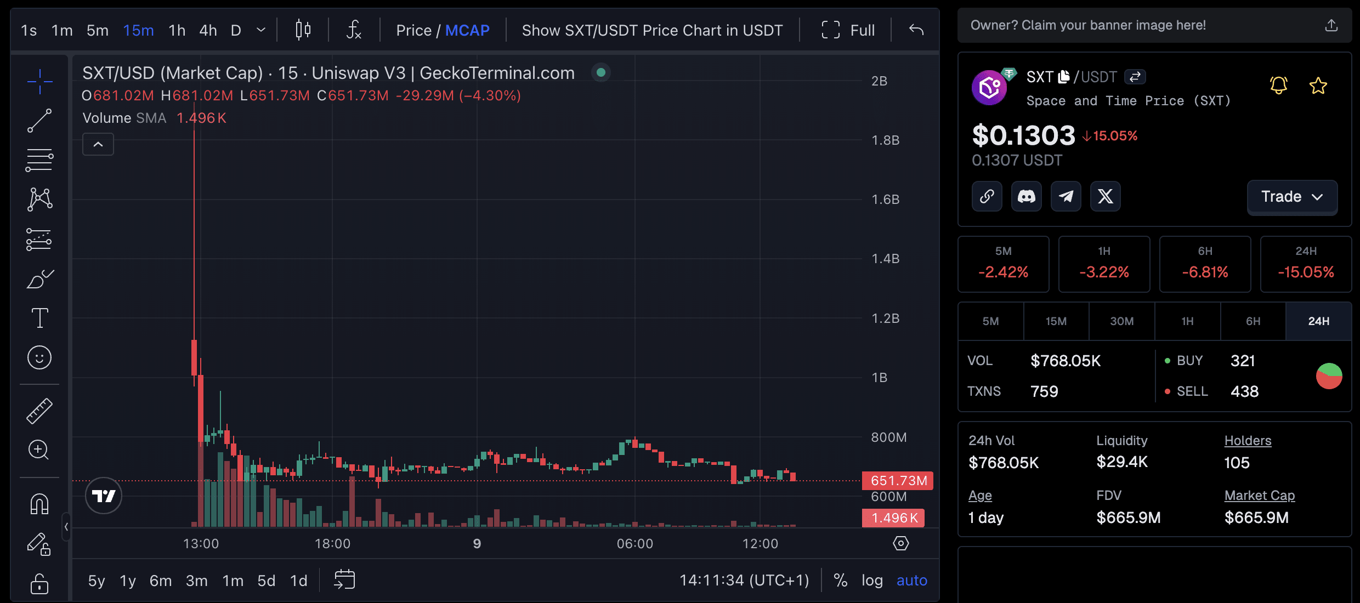Screen dimensions: 1360x603
Task: Select the text annotation tool
Action: click(x=39, y=318)
